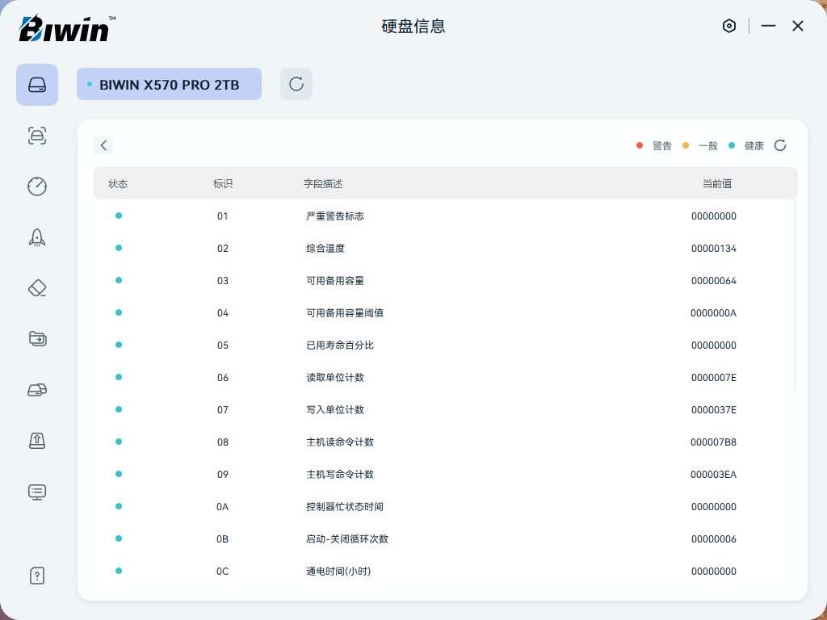Refresh the drive list next to drive tab
This screenshot has height=620, width=827.
pyautogui.click(x=296, y=84)
